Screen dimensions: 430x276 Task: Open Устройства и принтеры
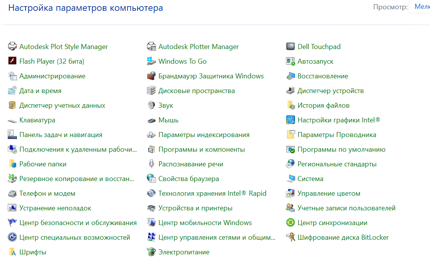tap(195, 208)
